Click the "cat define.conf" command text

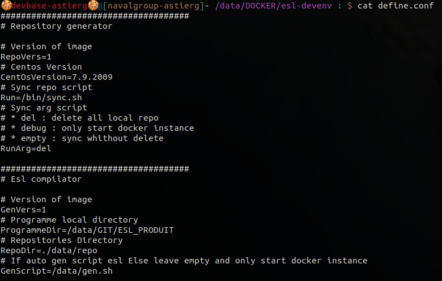coord(398,6)
